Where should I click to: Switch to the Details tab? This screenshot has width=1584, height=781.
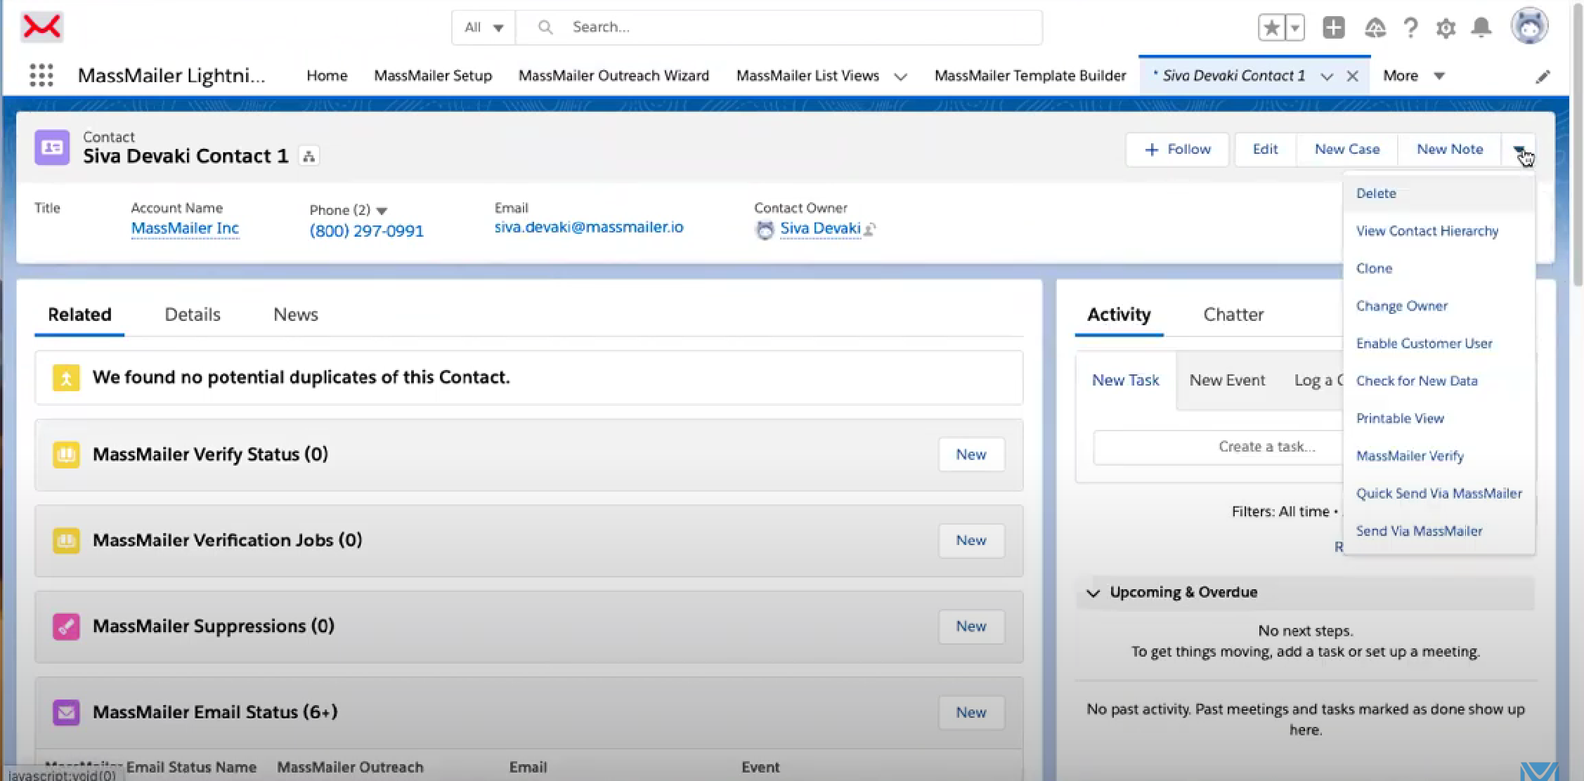[193, 315]
